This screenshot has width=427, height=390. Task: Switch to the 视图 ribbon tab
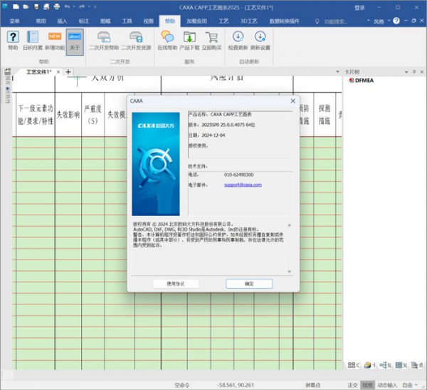click(148, 21)
